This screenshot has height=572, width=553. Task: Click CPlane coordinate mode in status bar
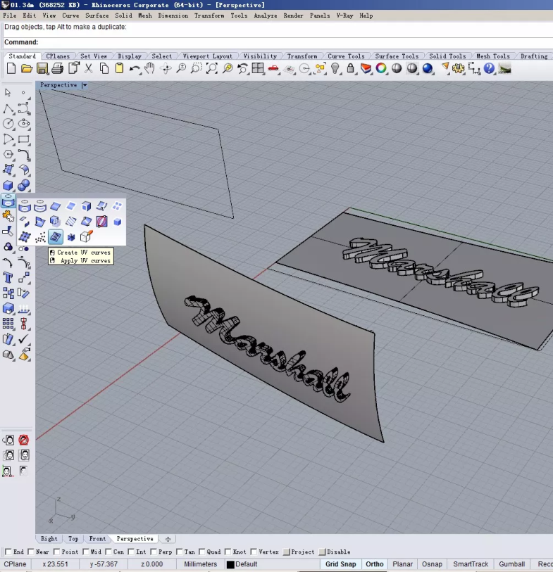(x=15, y=564)
